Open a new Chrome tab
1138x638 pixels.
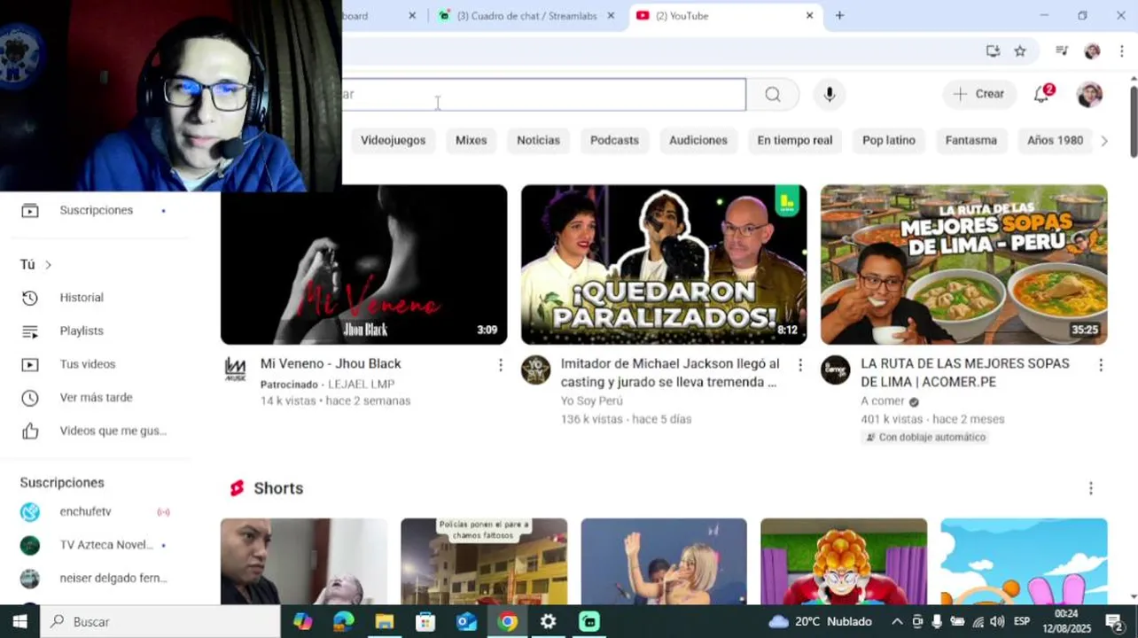(839, 16)
